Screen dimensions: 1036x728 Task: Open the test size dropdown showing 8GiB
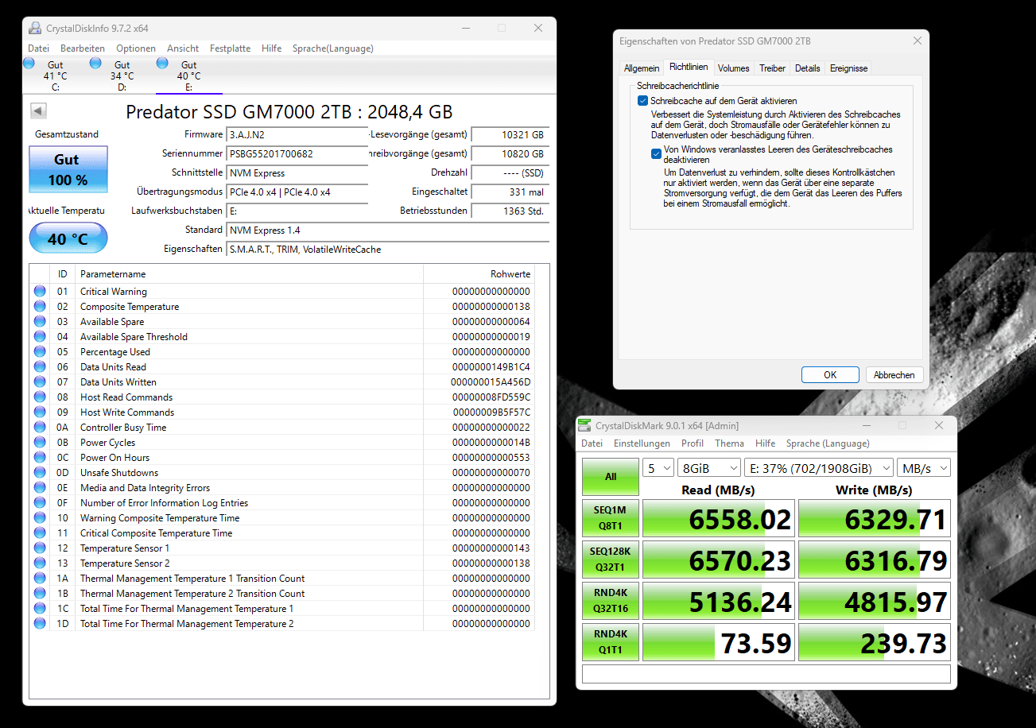coord(709,468)
